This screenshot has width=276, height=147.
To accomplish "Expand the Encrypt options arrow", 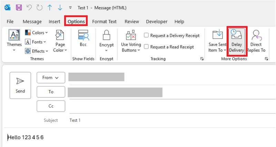I will click(x=107, y=50).
